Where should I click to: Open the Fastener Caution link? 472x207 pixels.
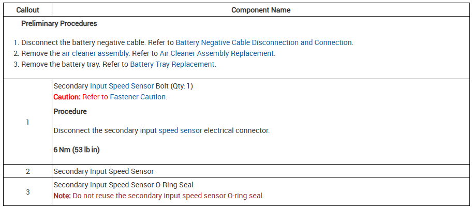coord(138,97)
